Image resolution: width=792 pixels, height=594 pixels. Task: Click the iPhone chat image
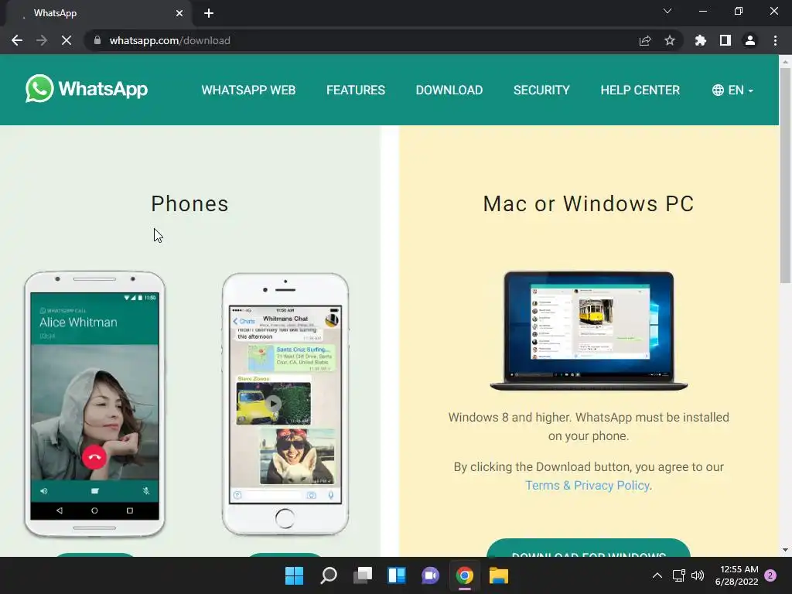click(x=285, y=404)
